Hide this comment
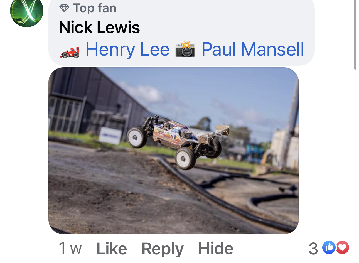The height and width of the screenshot is (263, 359). [x=216, y=248]
